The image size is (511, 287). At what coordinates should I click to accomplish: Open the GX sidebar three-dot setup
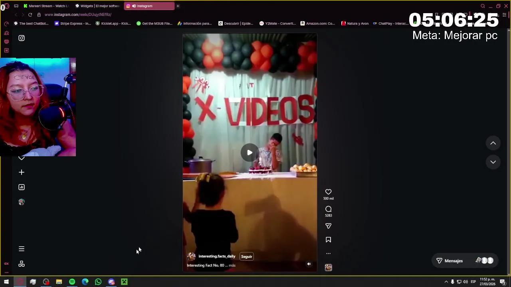(x=6, y=272)
